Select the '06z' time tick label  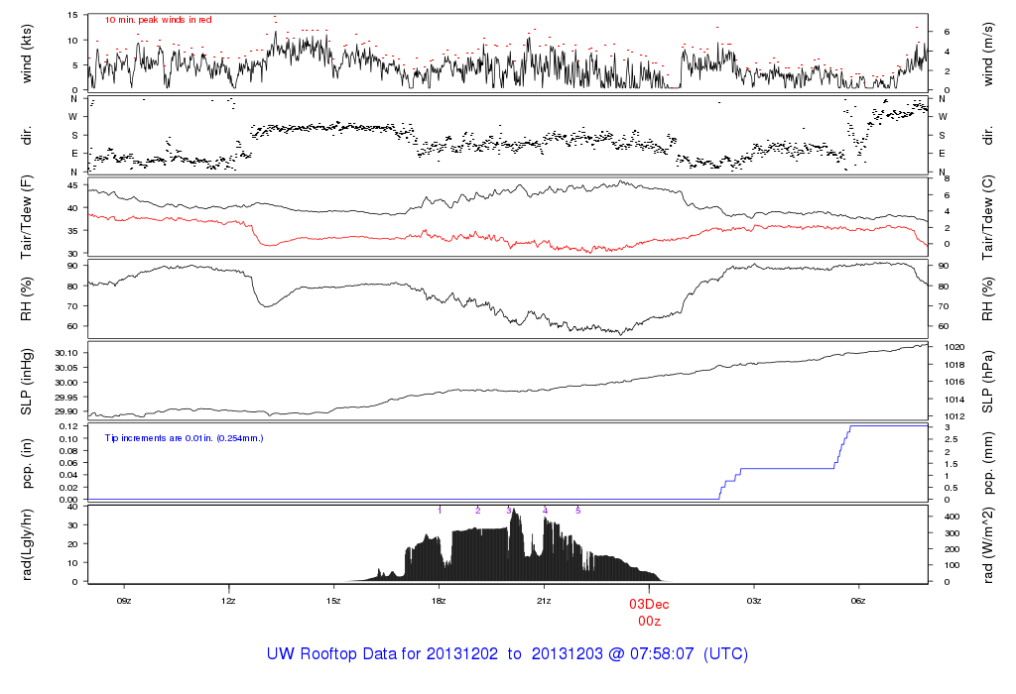858,601
